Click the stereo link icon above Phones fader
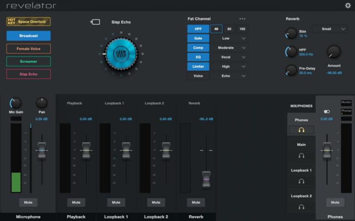 click(x=327, y=112)
